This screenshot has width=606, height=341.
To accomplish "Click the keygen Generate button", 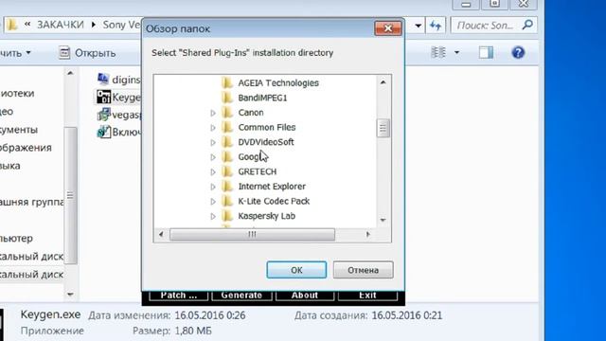I will tap(241, 295).
